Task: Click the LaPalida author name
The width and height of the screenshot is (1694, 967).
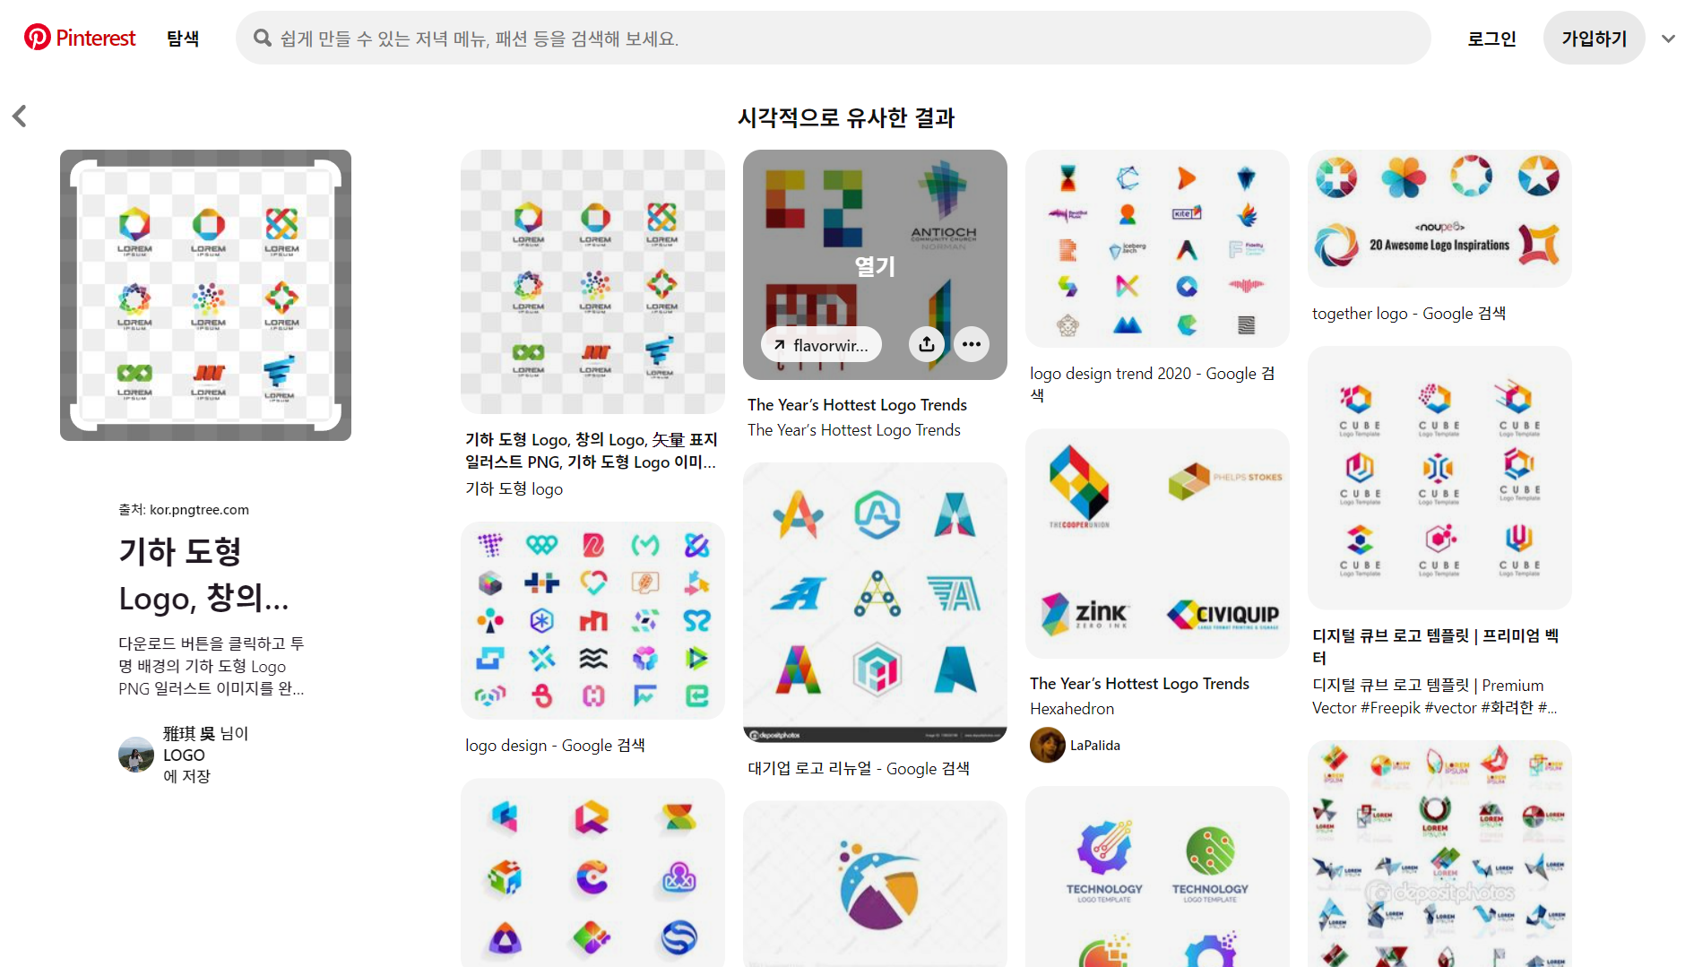Action: (x=1095, y=745)
